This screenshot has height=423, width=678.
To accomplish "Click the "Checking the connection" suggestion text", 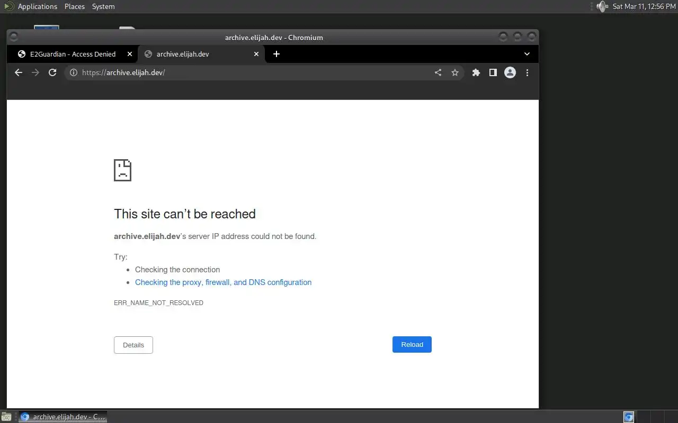I will tap(177, 270).
